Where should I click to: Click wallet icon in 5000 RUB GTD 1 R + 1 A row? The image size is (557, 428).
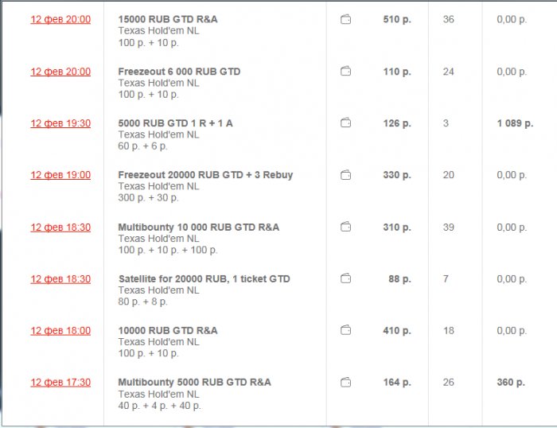[x=345, y=123]
